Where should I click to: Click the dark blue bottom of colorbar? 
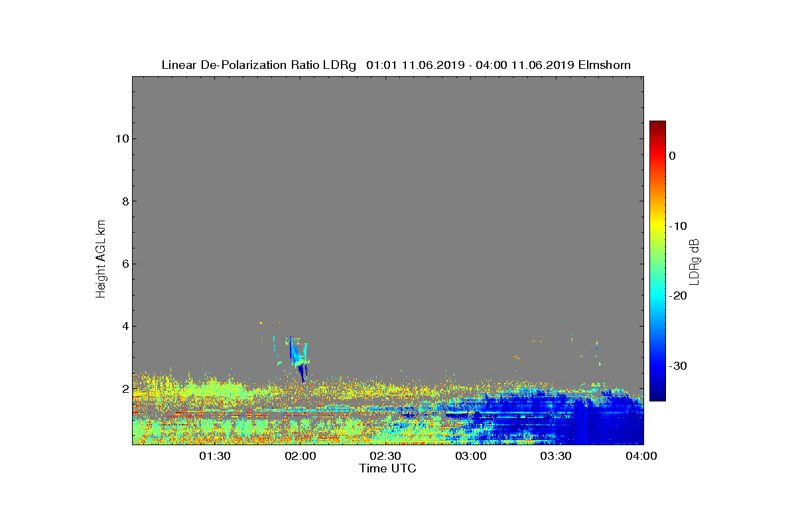tap(657, 394)
